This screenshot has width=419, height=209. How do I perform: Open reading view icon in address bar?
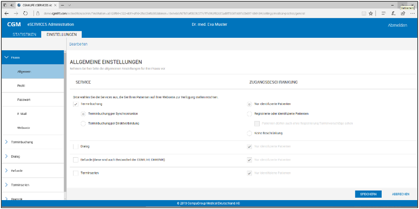point(363,13)
